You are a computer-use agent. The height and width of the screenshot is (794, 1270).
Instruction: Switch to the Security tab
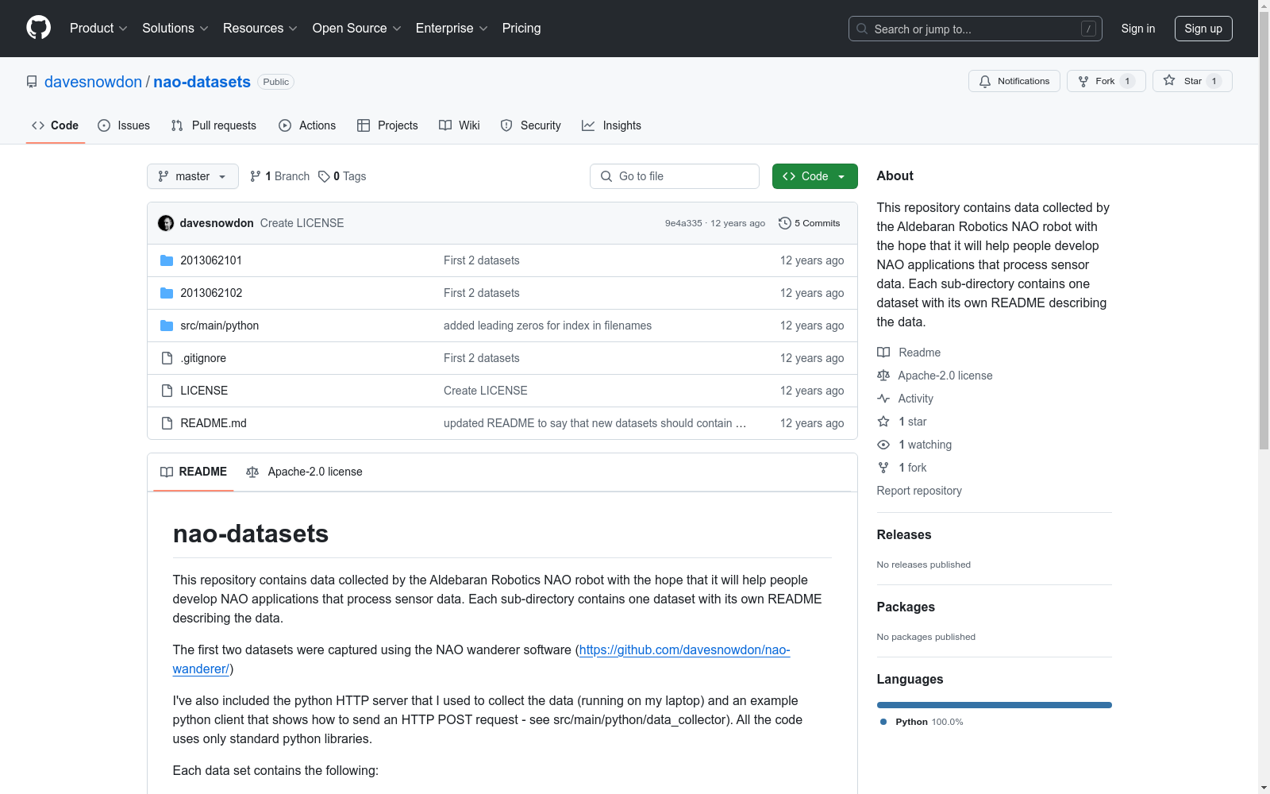pos(531,125)
